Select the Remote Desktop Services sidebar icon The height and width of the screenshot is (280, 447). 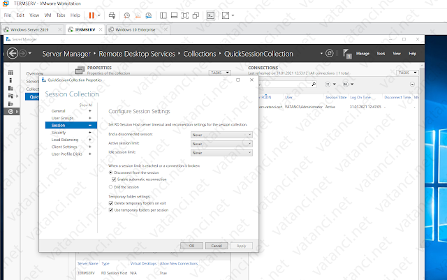pyautogui.click(x=11, y=112)
